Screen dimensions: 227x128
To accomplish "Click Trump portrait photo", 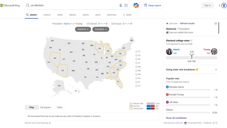I will coord(214,52).
